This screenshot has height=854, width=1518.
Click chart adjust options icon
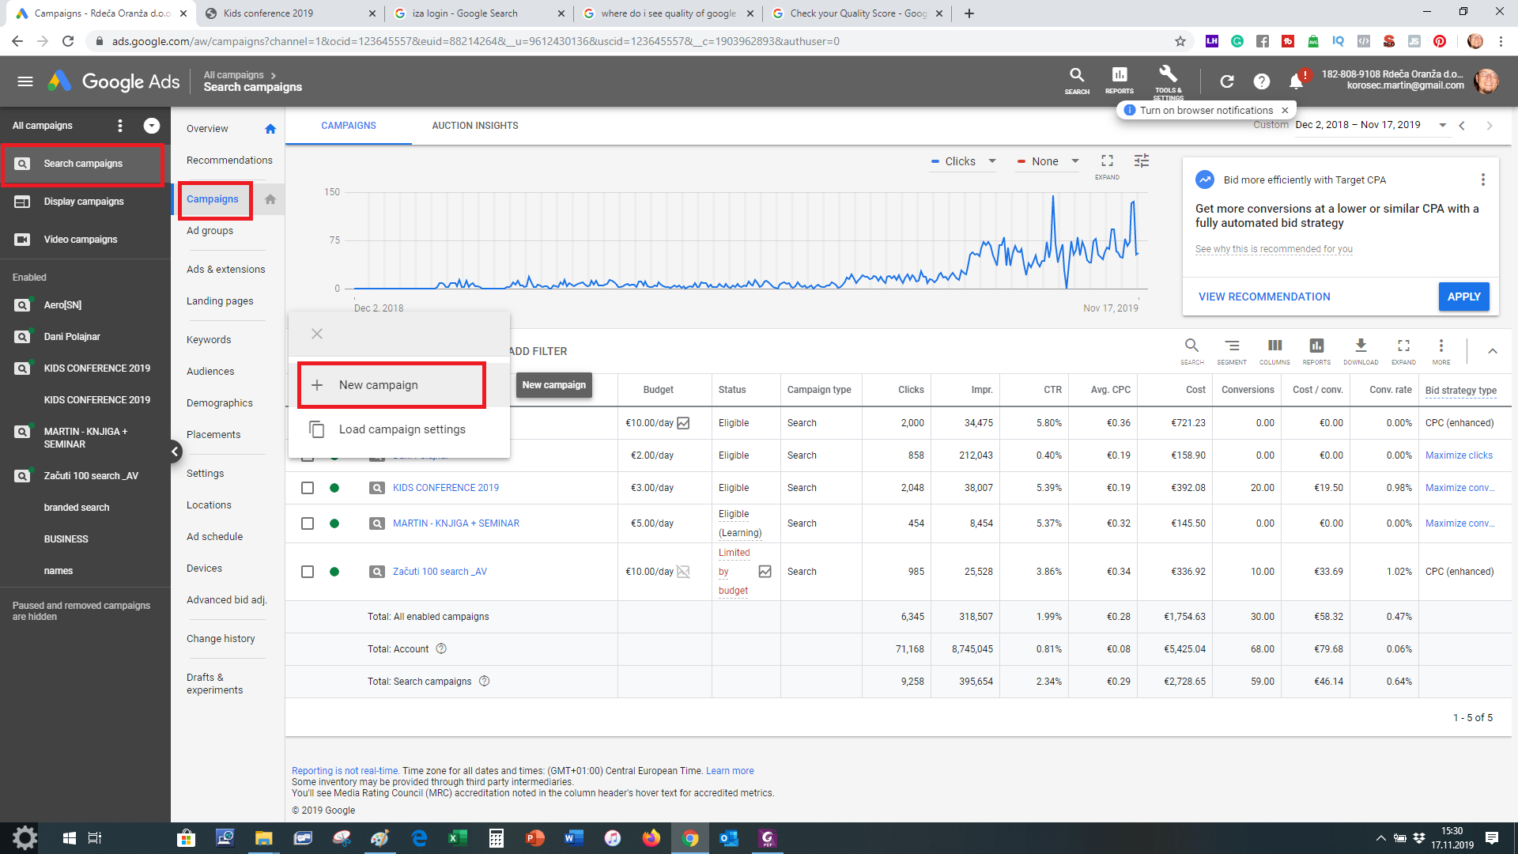(1141, 161)
